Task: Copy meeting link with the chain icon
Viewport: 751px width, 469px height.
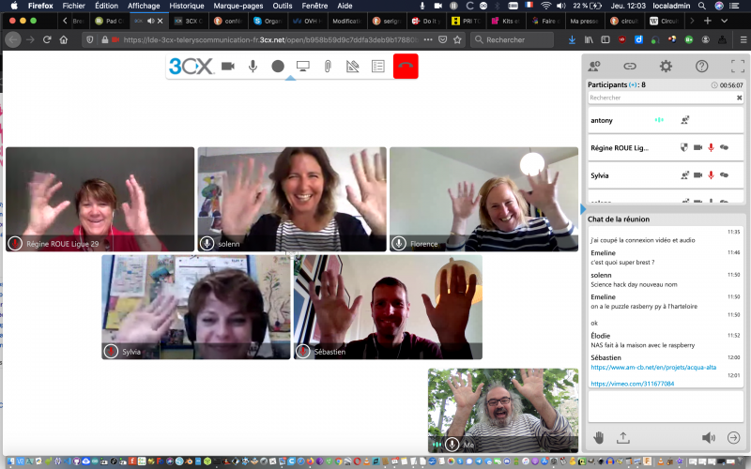Action: pyautogui.click(x=630, y=67)
